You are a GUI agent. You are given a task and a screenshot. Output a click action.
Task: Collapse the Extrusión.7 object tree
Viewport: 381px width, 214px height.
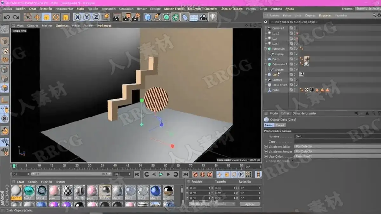click(x=265, y=64)
